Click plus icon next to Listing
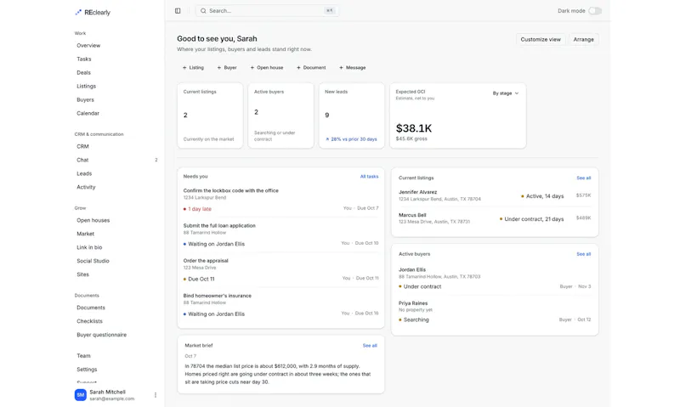Viewport: 680px width, 407px height. coord(184,68)
